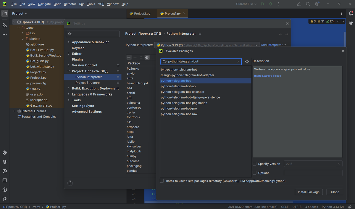
Task: Open the mailto Leandro Toledo link
Action: (267, 76)
